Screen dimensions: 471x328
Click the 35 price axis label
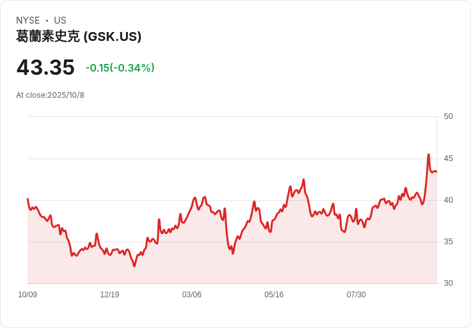448,242
